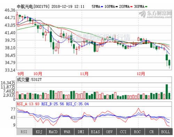The image size is (174, 137).
Task: Open the BOLL indicator tab
Action: click(x=166, y=132)
